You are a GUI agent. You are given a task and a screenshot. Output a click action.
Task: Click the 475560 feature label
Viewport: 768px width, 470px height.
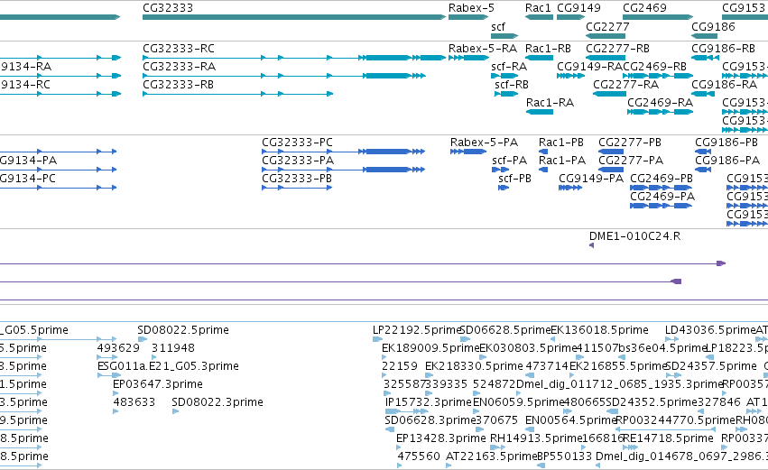tap(418, 456)
